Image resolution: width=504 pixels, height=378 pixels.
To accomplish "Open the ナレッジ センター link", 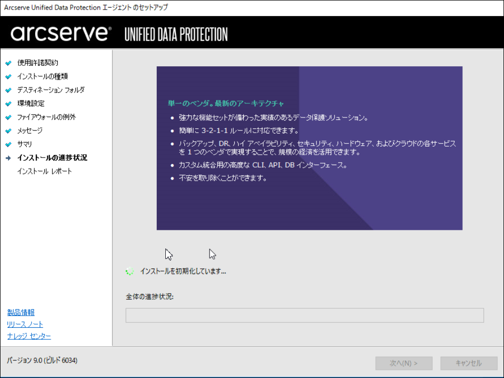I will click(x=29, y=336).
